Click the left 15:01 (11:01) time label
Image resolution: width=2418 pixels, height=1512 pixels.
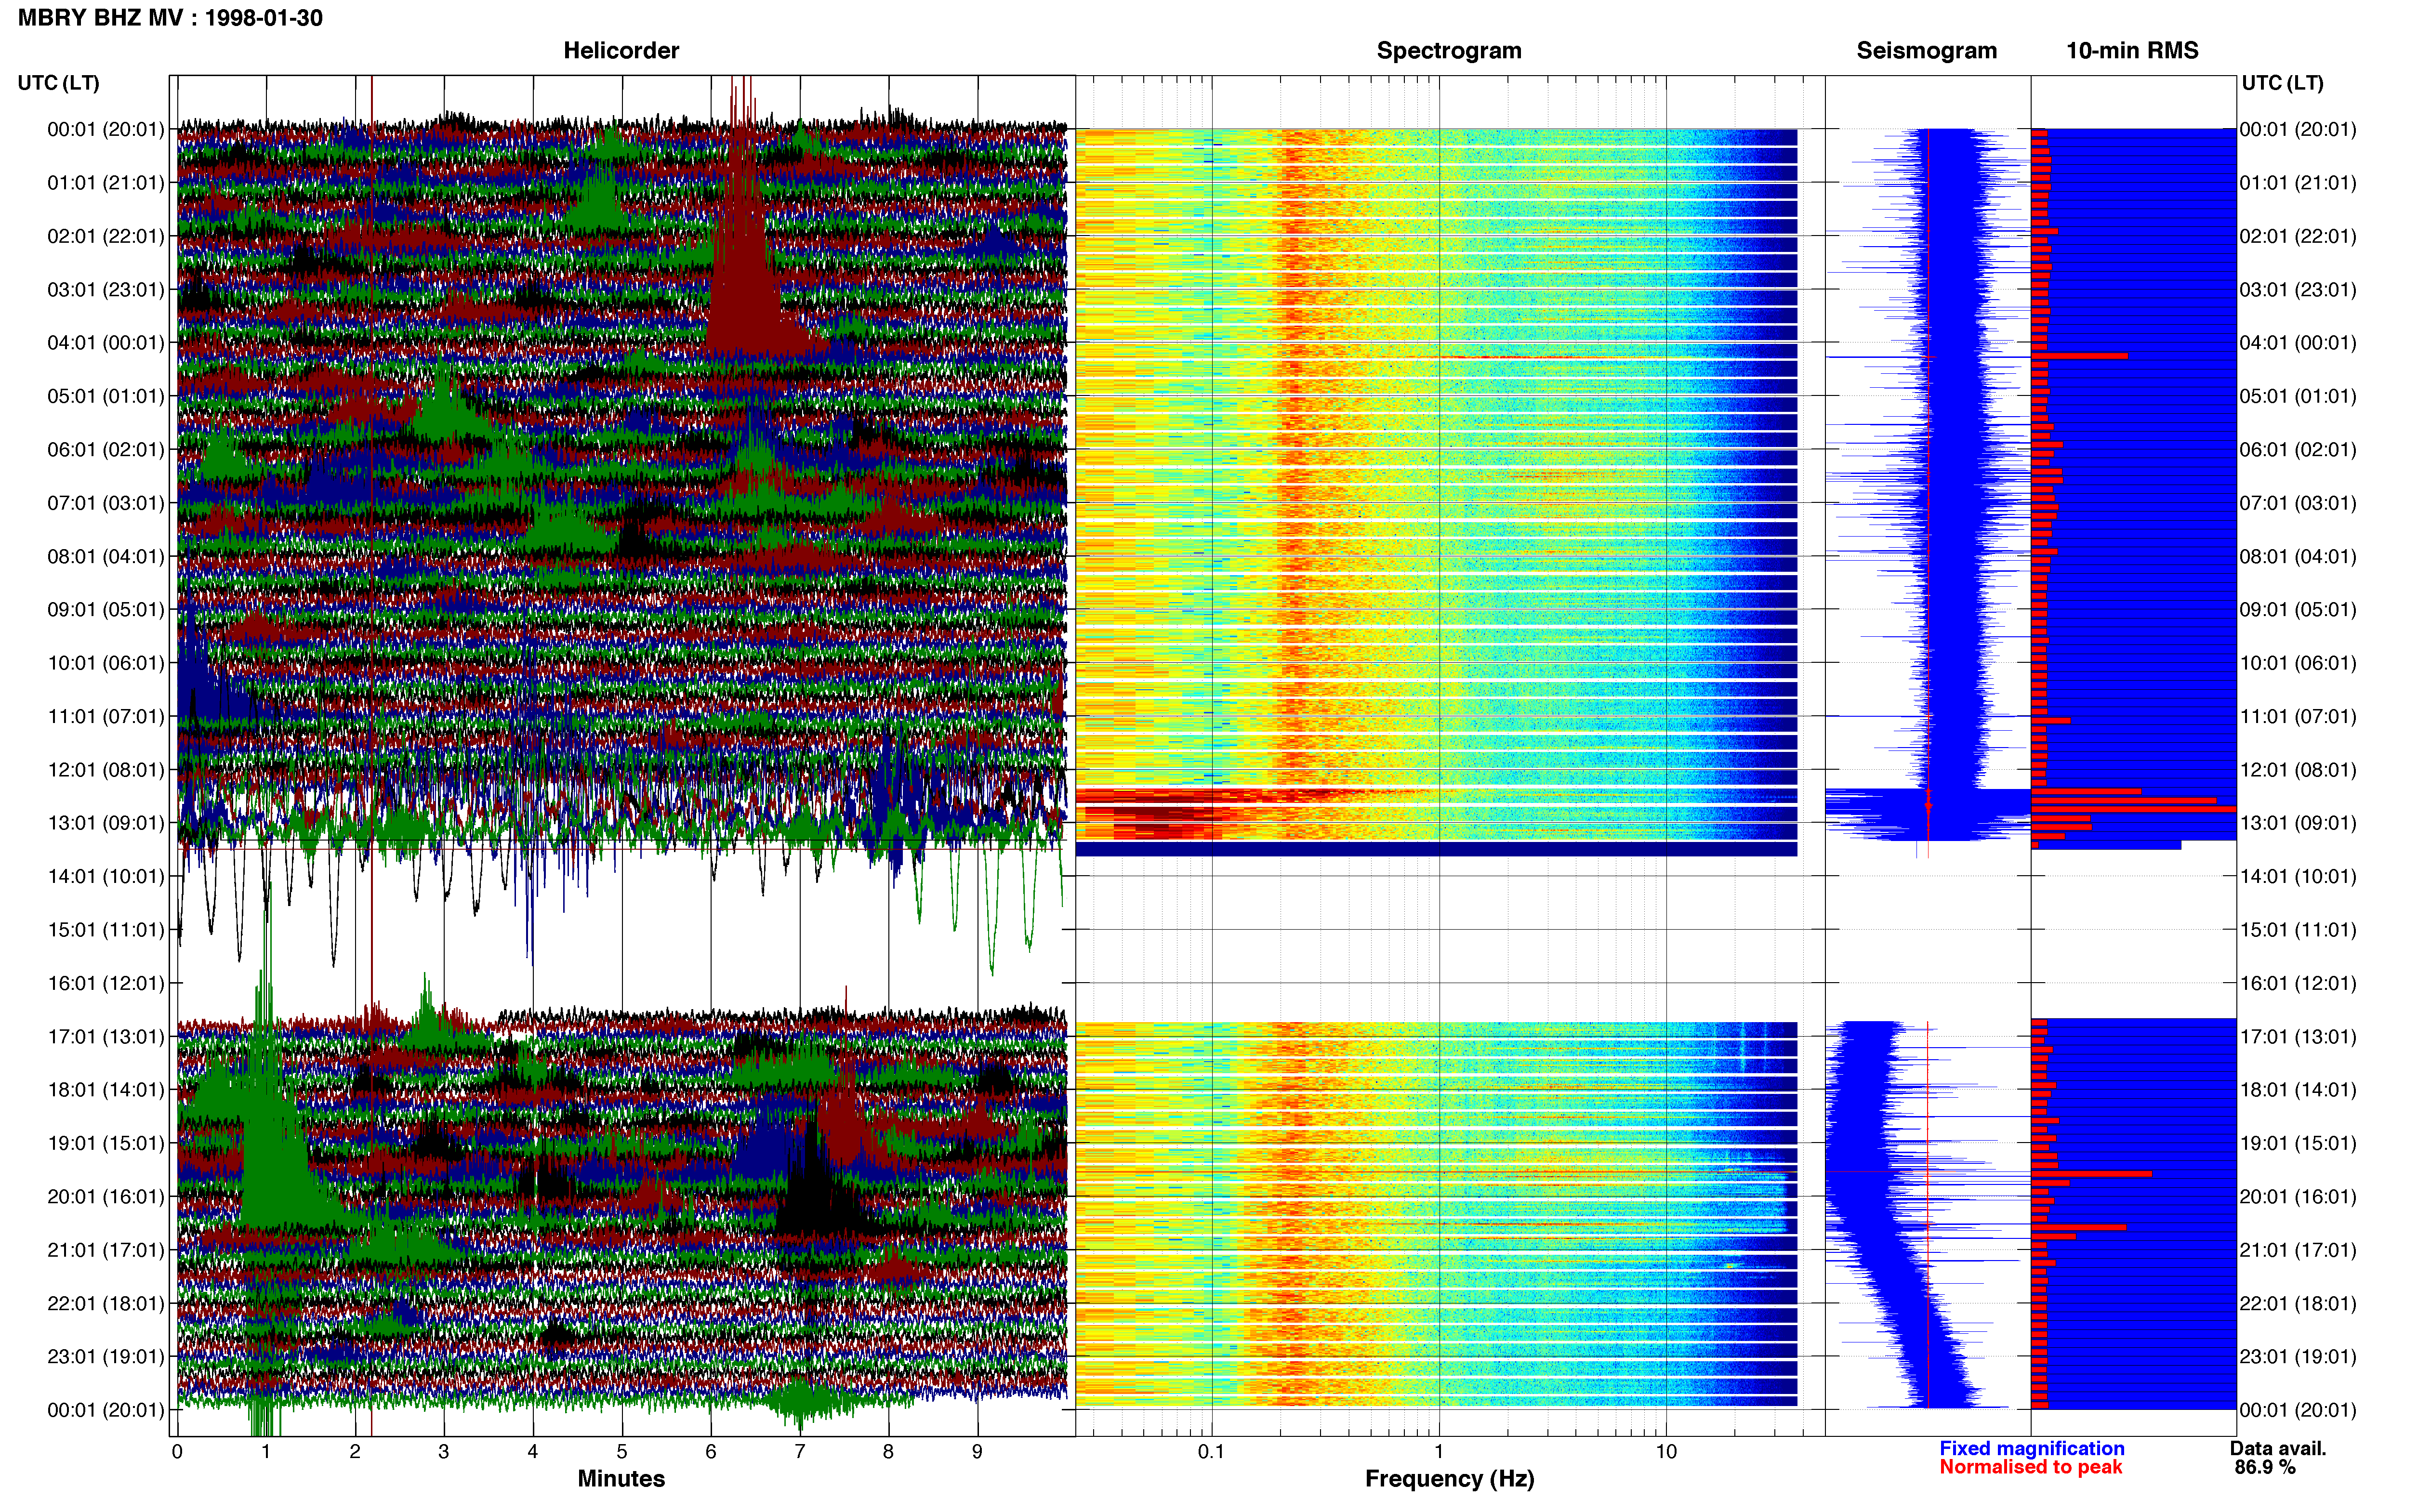pyautogui.click(x=106, y=930)
